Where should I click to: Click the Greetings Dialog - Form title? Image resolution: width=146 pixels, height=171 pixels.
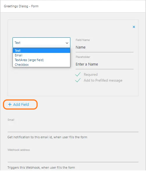(x=21, y=6)
